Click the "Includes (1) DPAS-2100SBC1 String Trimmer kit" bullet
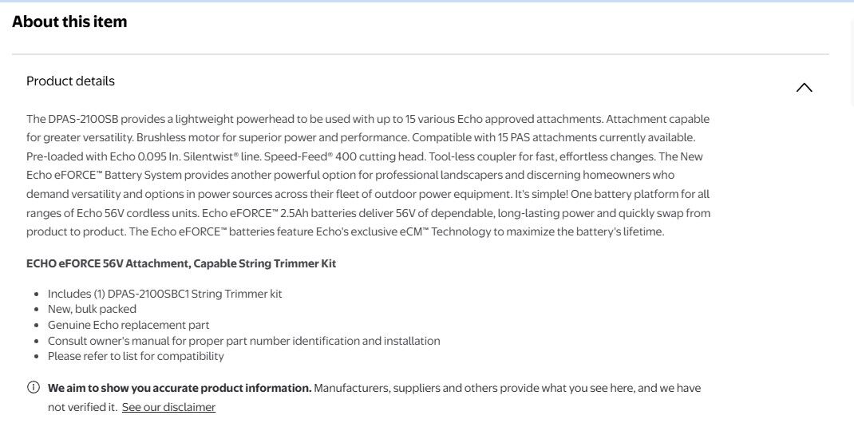This screenshot has height=431, width=854. tap(164, 294)
